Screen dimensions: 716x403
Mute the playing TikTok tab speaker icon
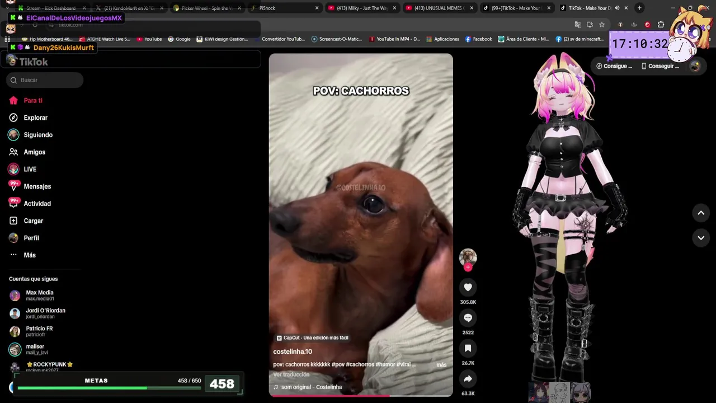point(617,8)
